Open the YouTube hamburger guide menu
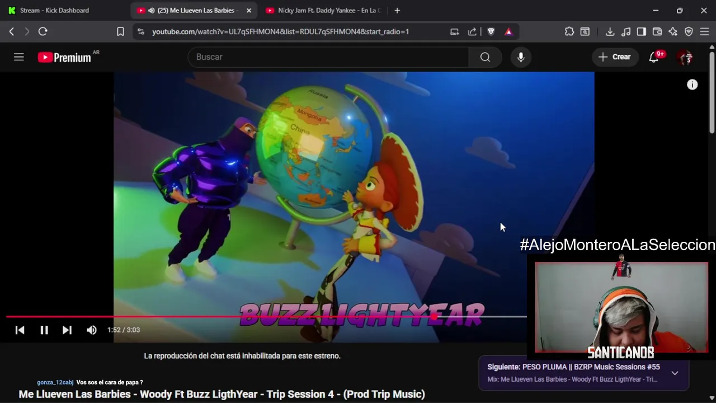716x403 pixels. tap(19, 57)
